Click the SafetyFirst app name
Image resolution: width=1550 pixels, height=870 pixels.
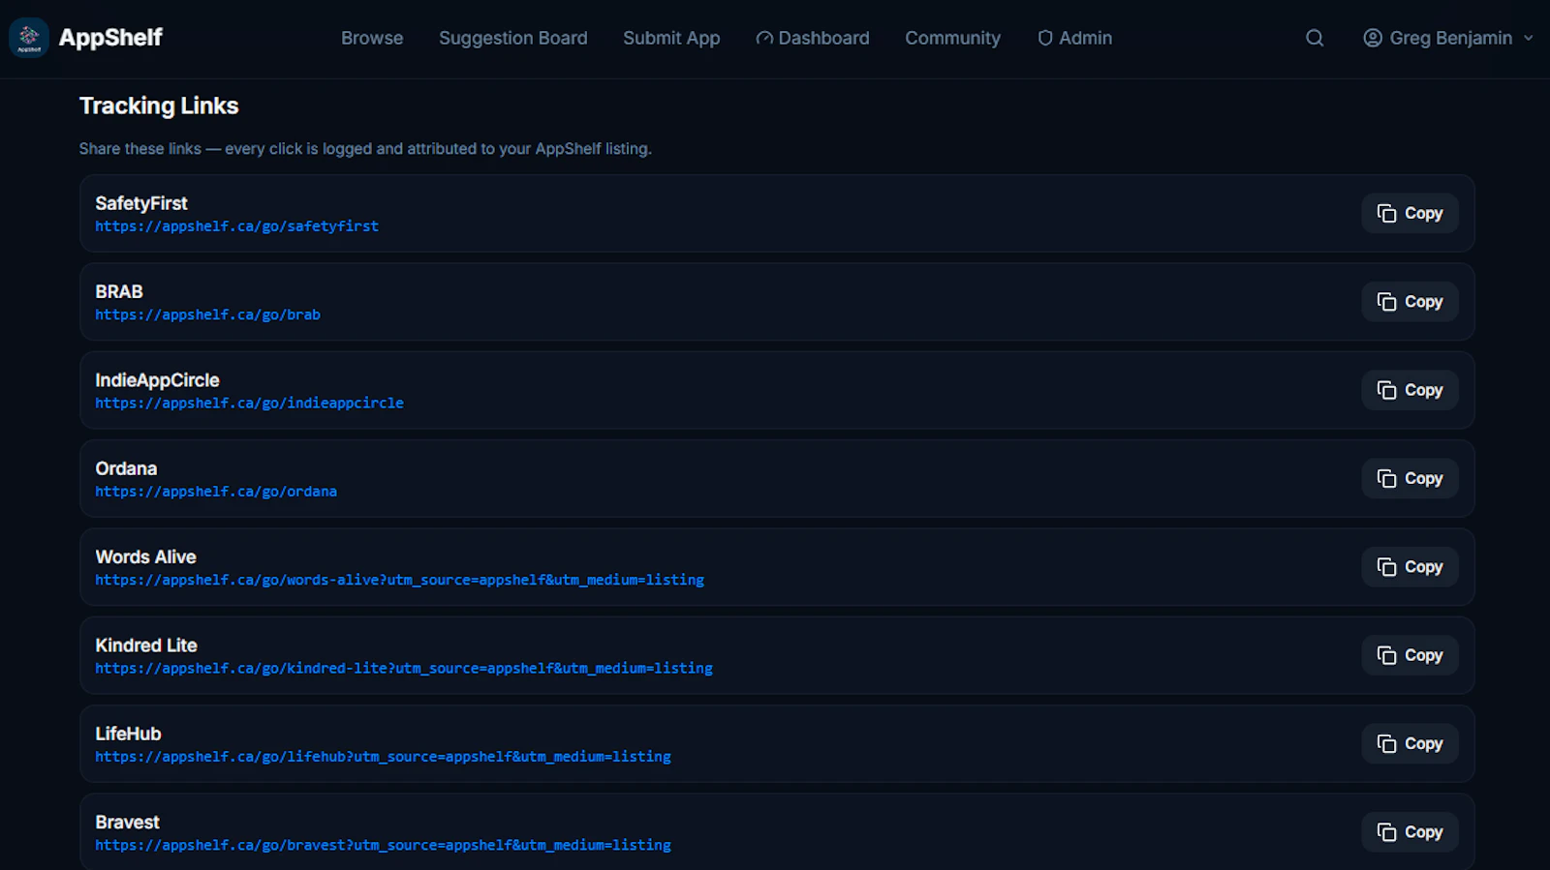pos(141,203)
